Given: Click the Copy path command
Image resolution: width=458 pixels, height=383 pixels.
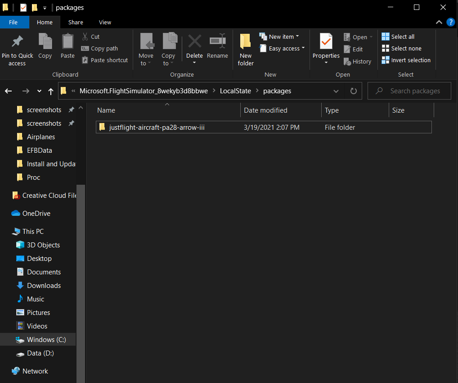Looking at the screenshot, I should tap(99, 48).
